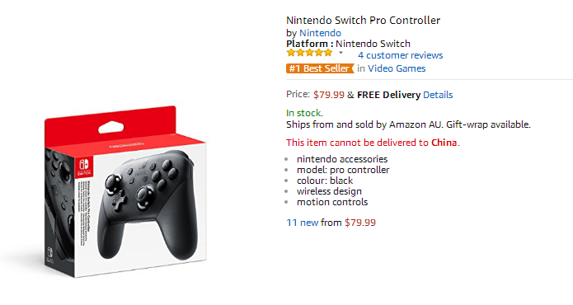
Task: Open the 4 customer reviews link
Action: tap(400, 55)
